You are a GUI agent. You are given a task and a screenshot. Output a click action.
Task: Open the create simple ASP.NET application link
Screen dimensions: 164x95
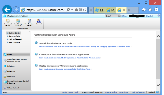70,58
